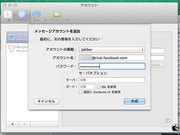
Task: Select the iMessage account in the list
Action: [17, 37]
